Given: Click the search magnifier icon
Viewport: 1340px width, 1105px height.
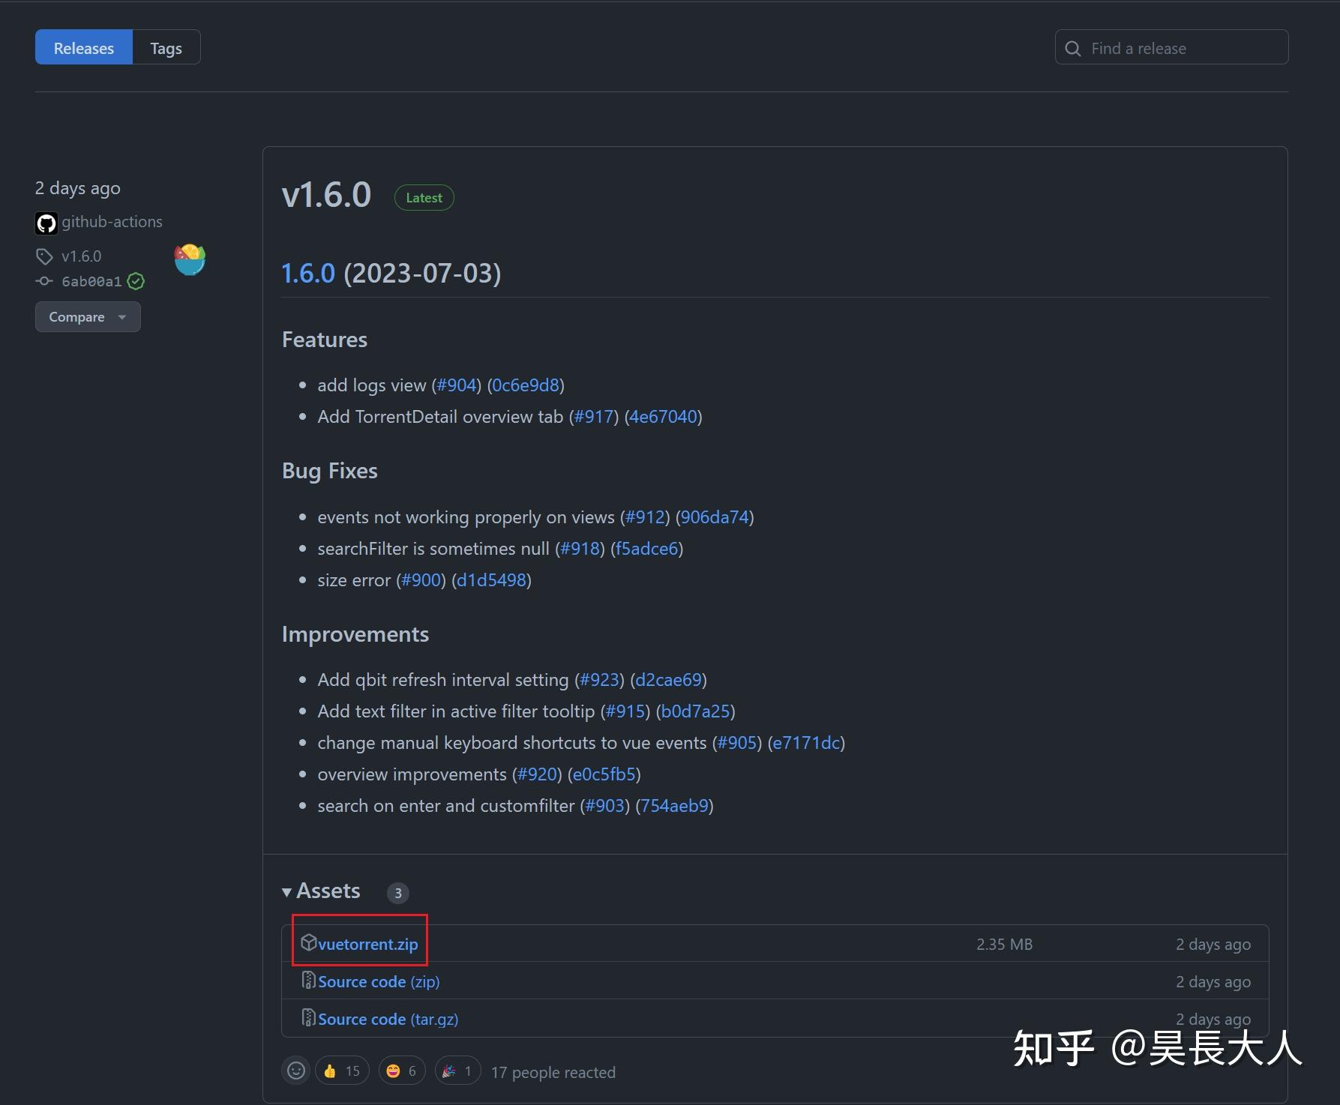Looking at the screenshot, I should point(1073,48).
